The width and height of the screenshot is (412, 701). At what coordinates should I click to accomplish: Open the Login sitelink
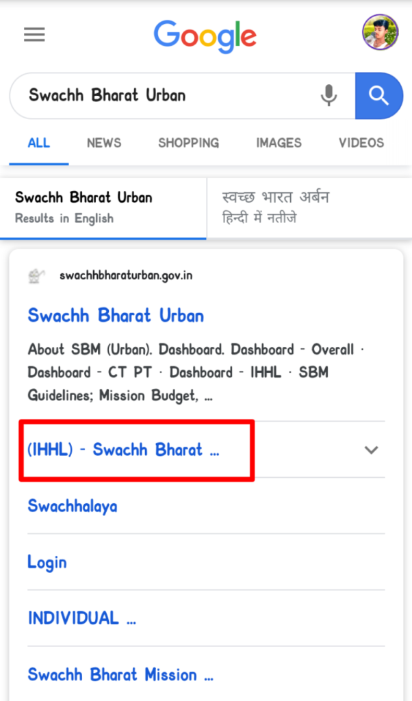[x=47, y=562]
